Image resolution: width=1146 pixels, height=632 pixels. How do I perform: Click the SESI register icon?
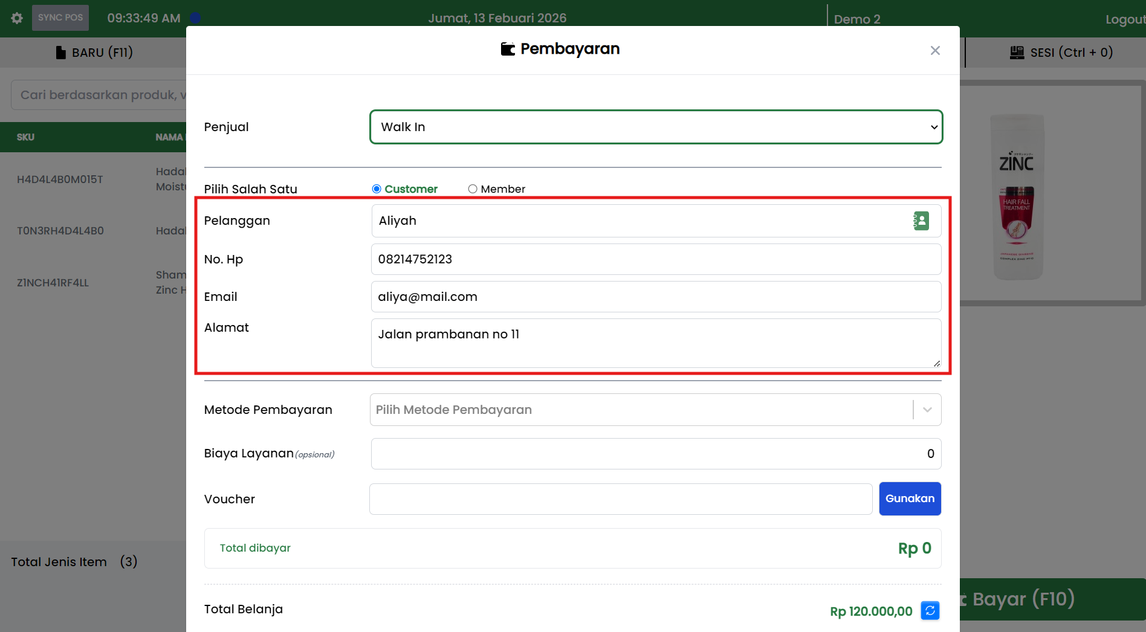[x=1017, y=53]
